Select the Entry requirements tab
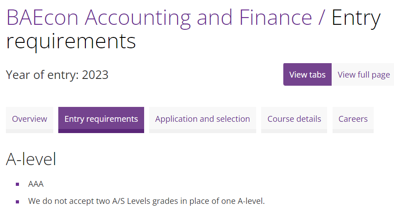Viewport: 394px width, 212px height. tap(101, 119)
